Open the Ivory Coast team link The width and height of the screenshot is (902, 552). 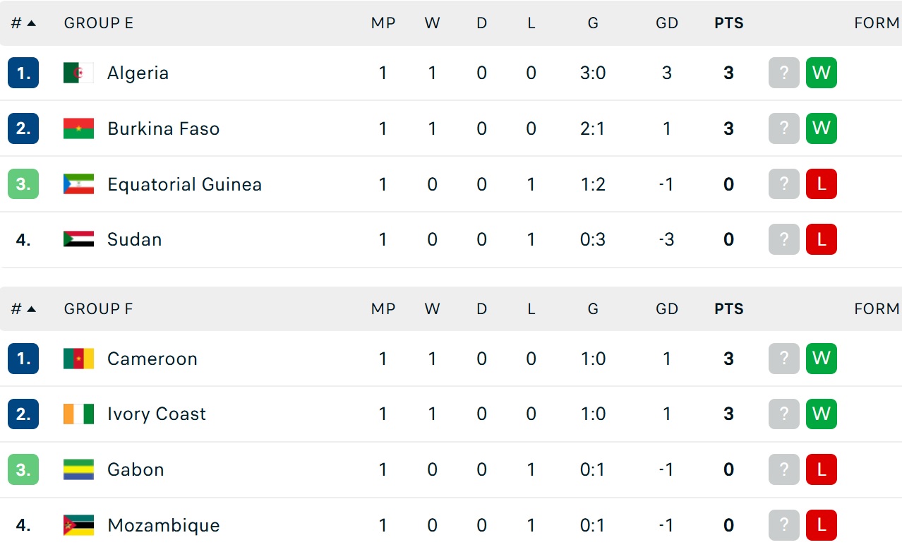click(156, 414)
